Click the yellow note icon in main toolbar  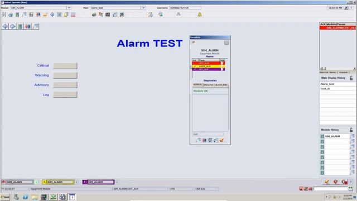[x=66, y=15]
